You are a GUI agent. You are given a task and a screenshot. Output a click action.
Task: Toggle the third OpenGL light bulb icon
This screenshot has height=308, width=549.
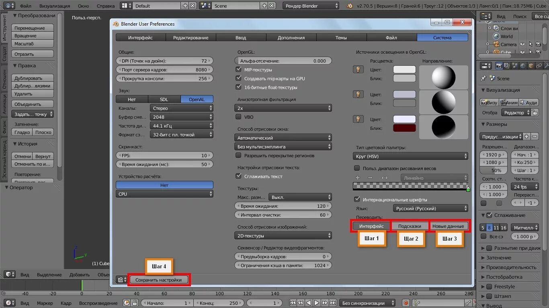pyautogui.click(x=358, y=119)
